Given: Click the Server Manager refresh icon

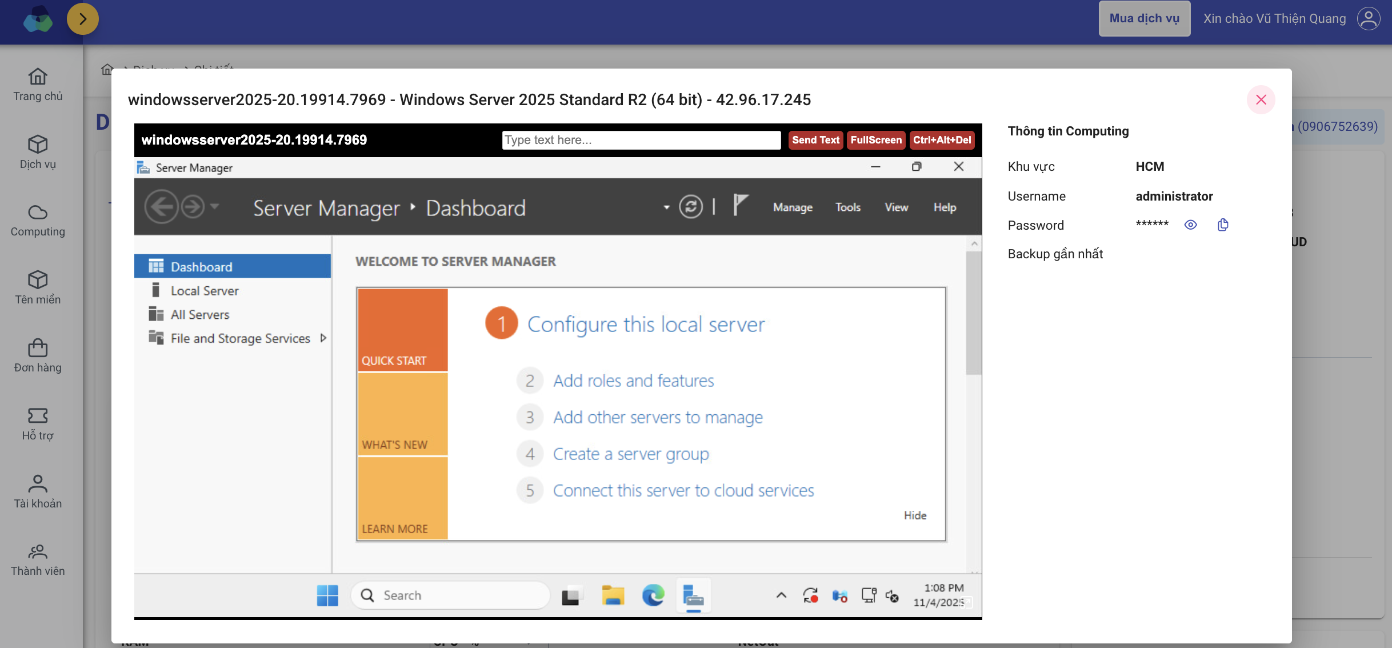Looking at the screenshot, I should click(690, 207).
